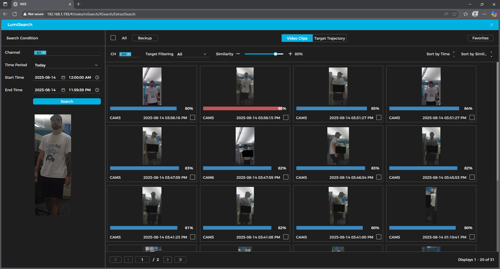Viewport: 500px width, 269px height.
Task: Tick the CAM6 03:47:59 PM clip checkbox
Action: [286, 177]
